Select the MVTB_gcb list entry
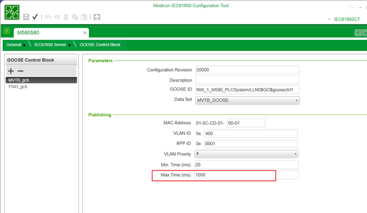367x213 pixels. (x=41, y=80)
